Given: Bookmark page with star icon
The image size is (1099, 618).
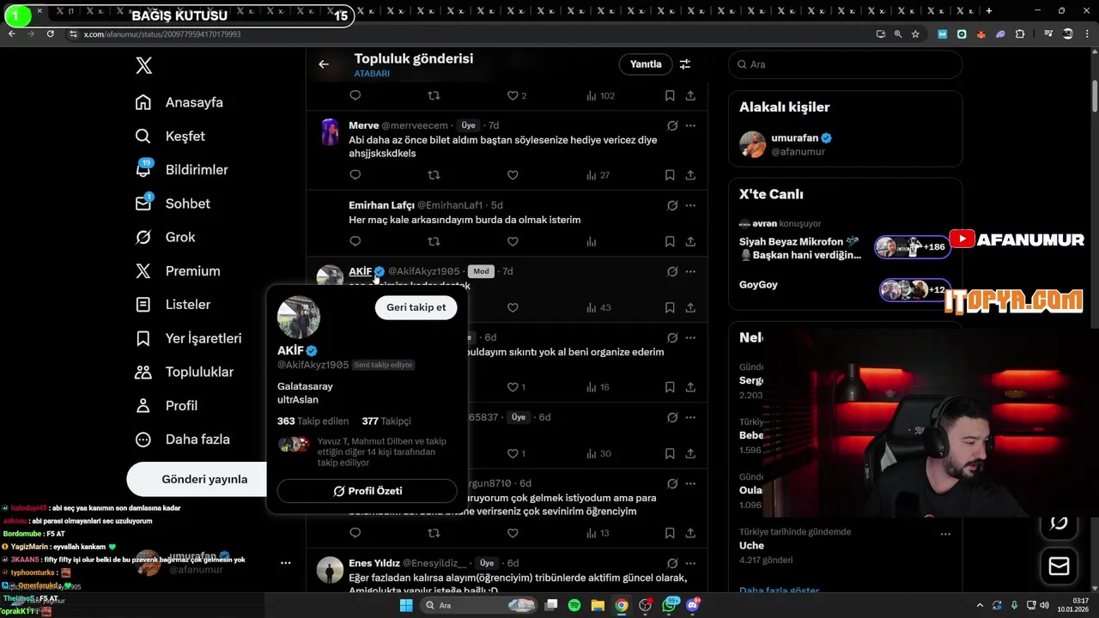Looking at the screenshot, I should (x=916, y=34).
